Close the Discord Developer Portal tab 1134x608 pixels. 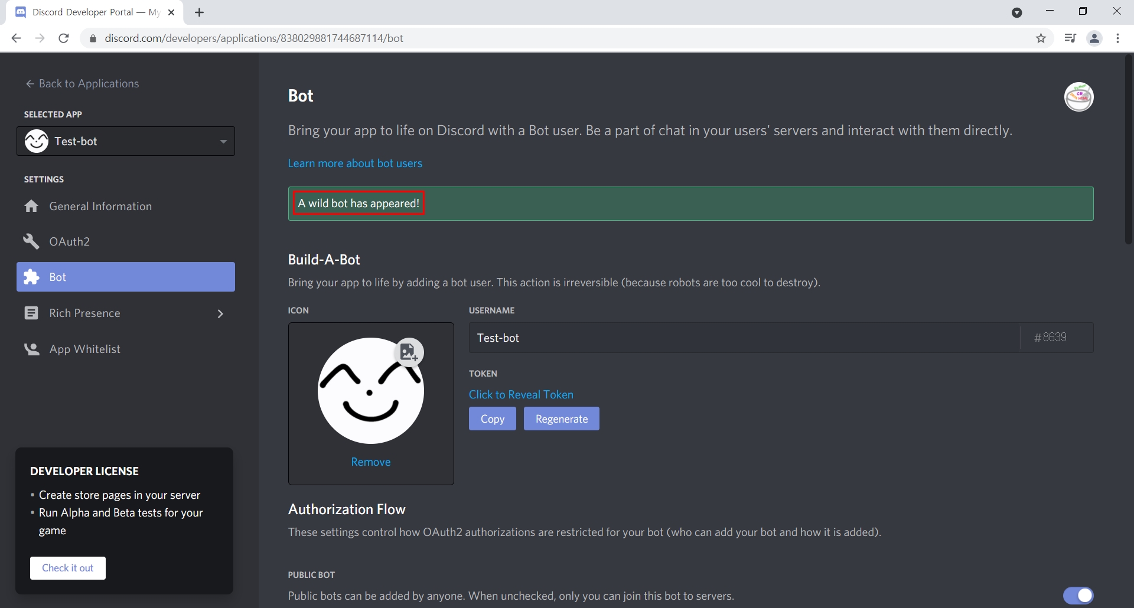(x=171, y=12)
